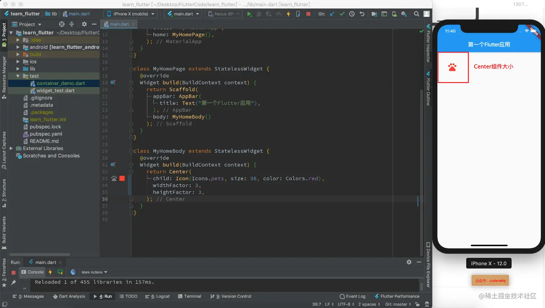This screenshot has width=545, height=308.
Task: Hot restart from the Run panel
Action: [x=60, y=272]
